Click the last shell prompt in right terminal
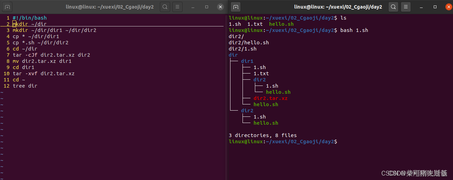Screen dimensions: 453x180 [283, 142]
